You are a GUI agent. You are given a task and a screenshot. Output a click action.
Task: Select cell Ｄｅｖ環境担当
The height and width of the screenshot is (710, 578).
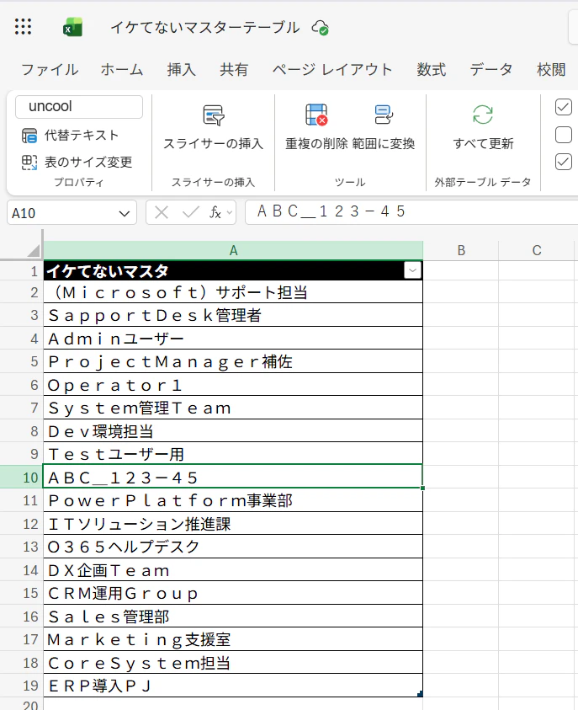tap(233, 431)
